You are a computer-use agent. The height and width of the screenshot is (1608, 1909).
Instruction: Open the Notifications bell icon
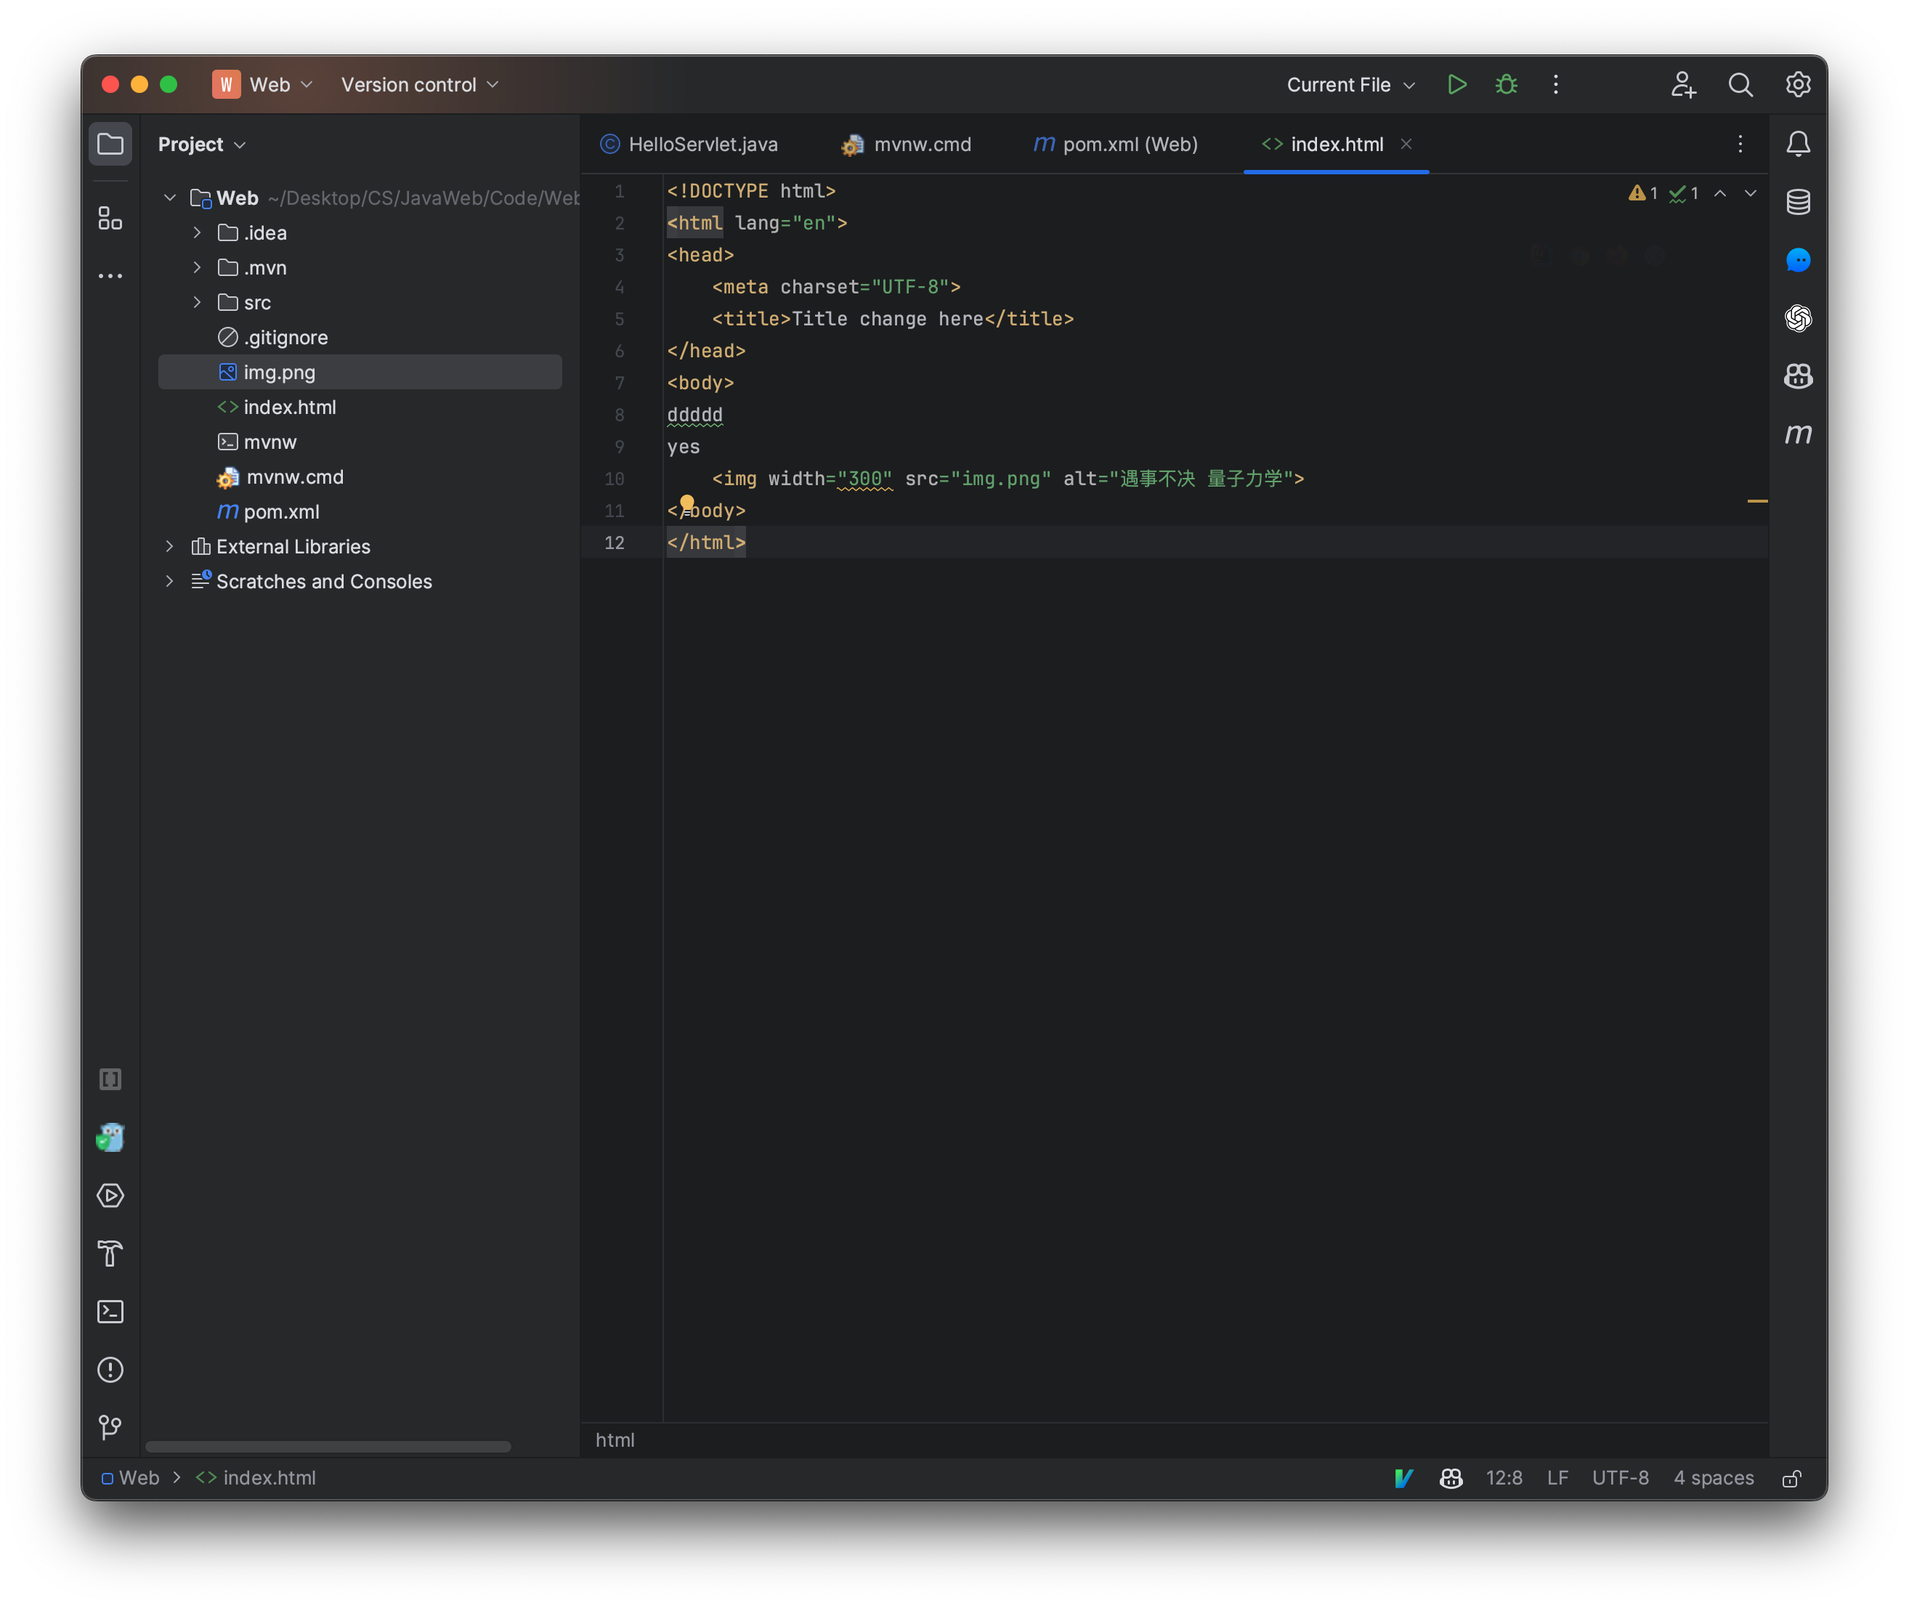click(x=1798, y=144)
